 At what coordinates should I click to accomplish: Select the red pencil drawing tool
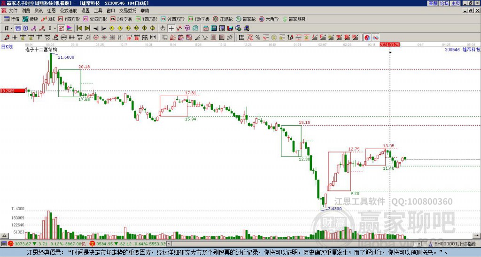coord(7,38)
